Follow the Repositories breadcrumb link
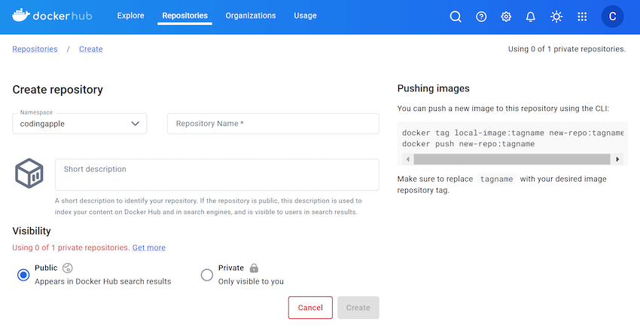Viewport: 640px width, 328px height. pyautogui.click(x=35, y=49)
